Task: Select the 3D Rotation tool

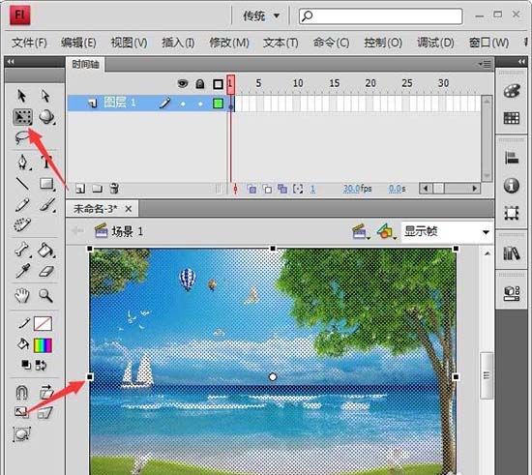Action: pyautogui.click(x=46, y=117)
